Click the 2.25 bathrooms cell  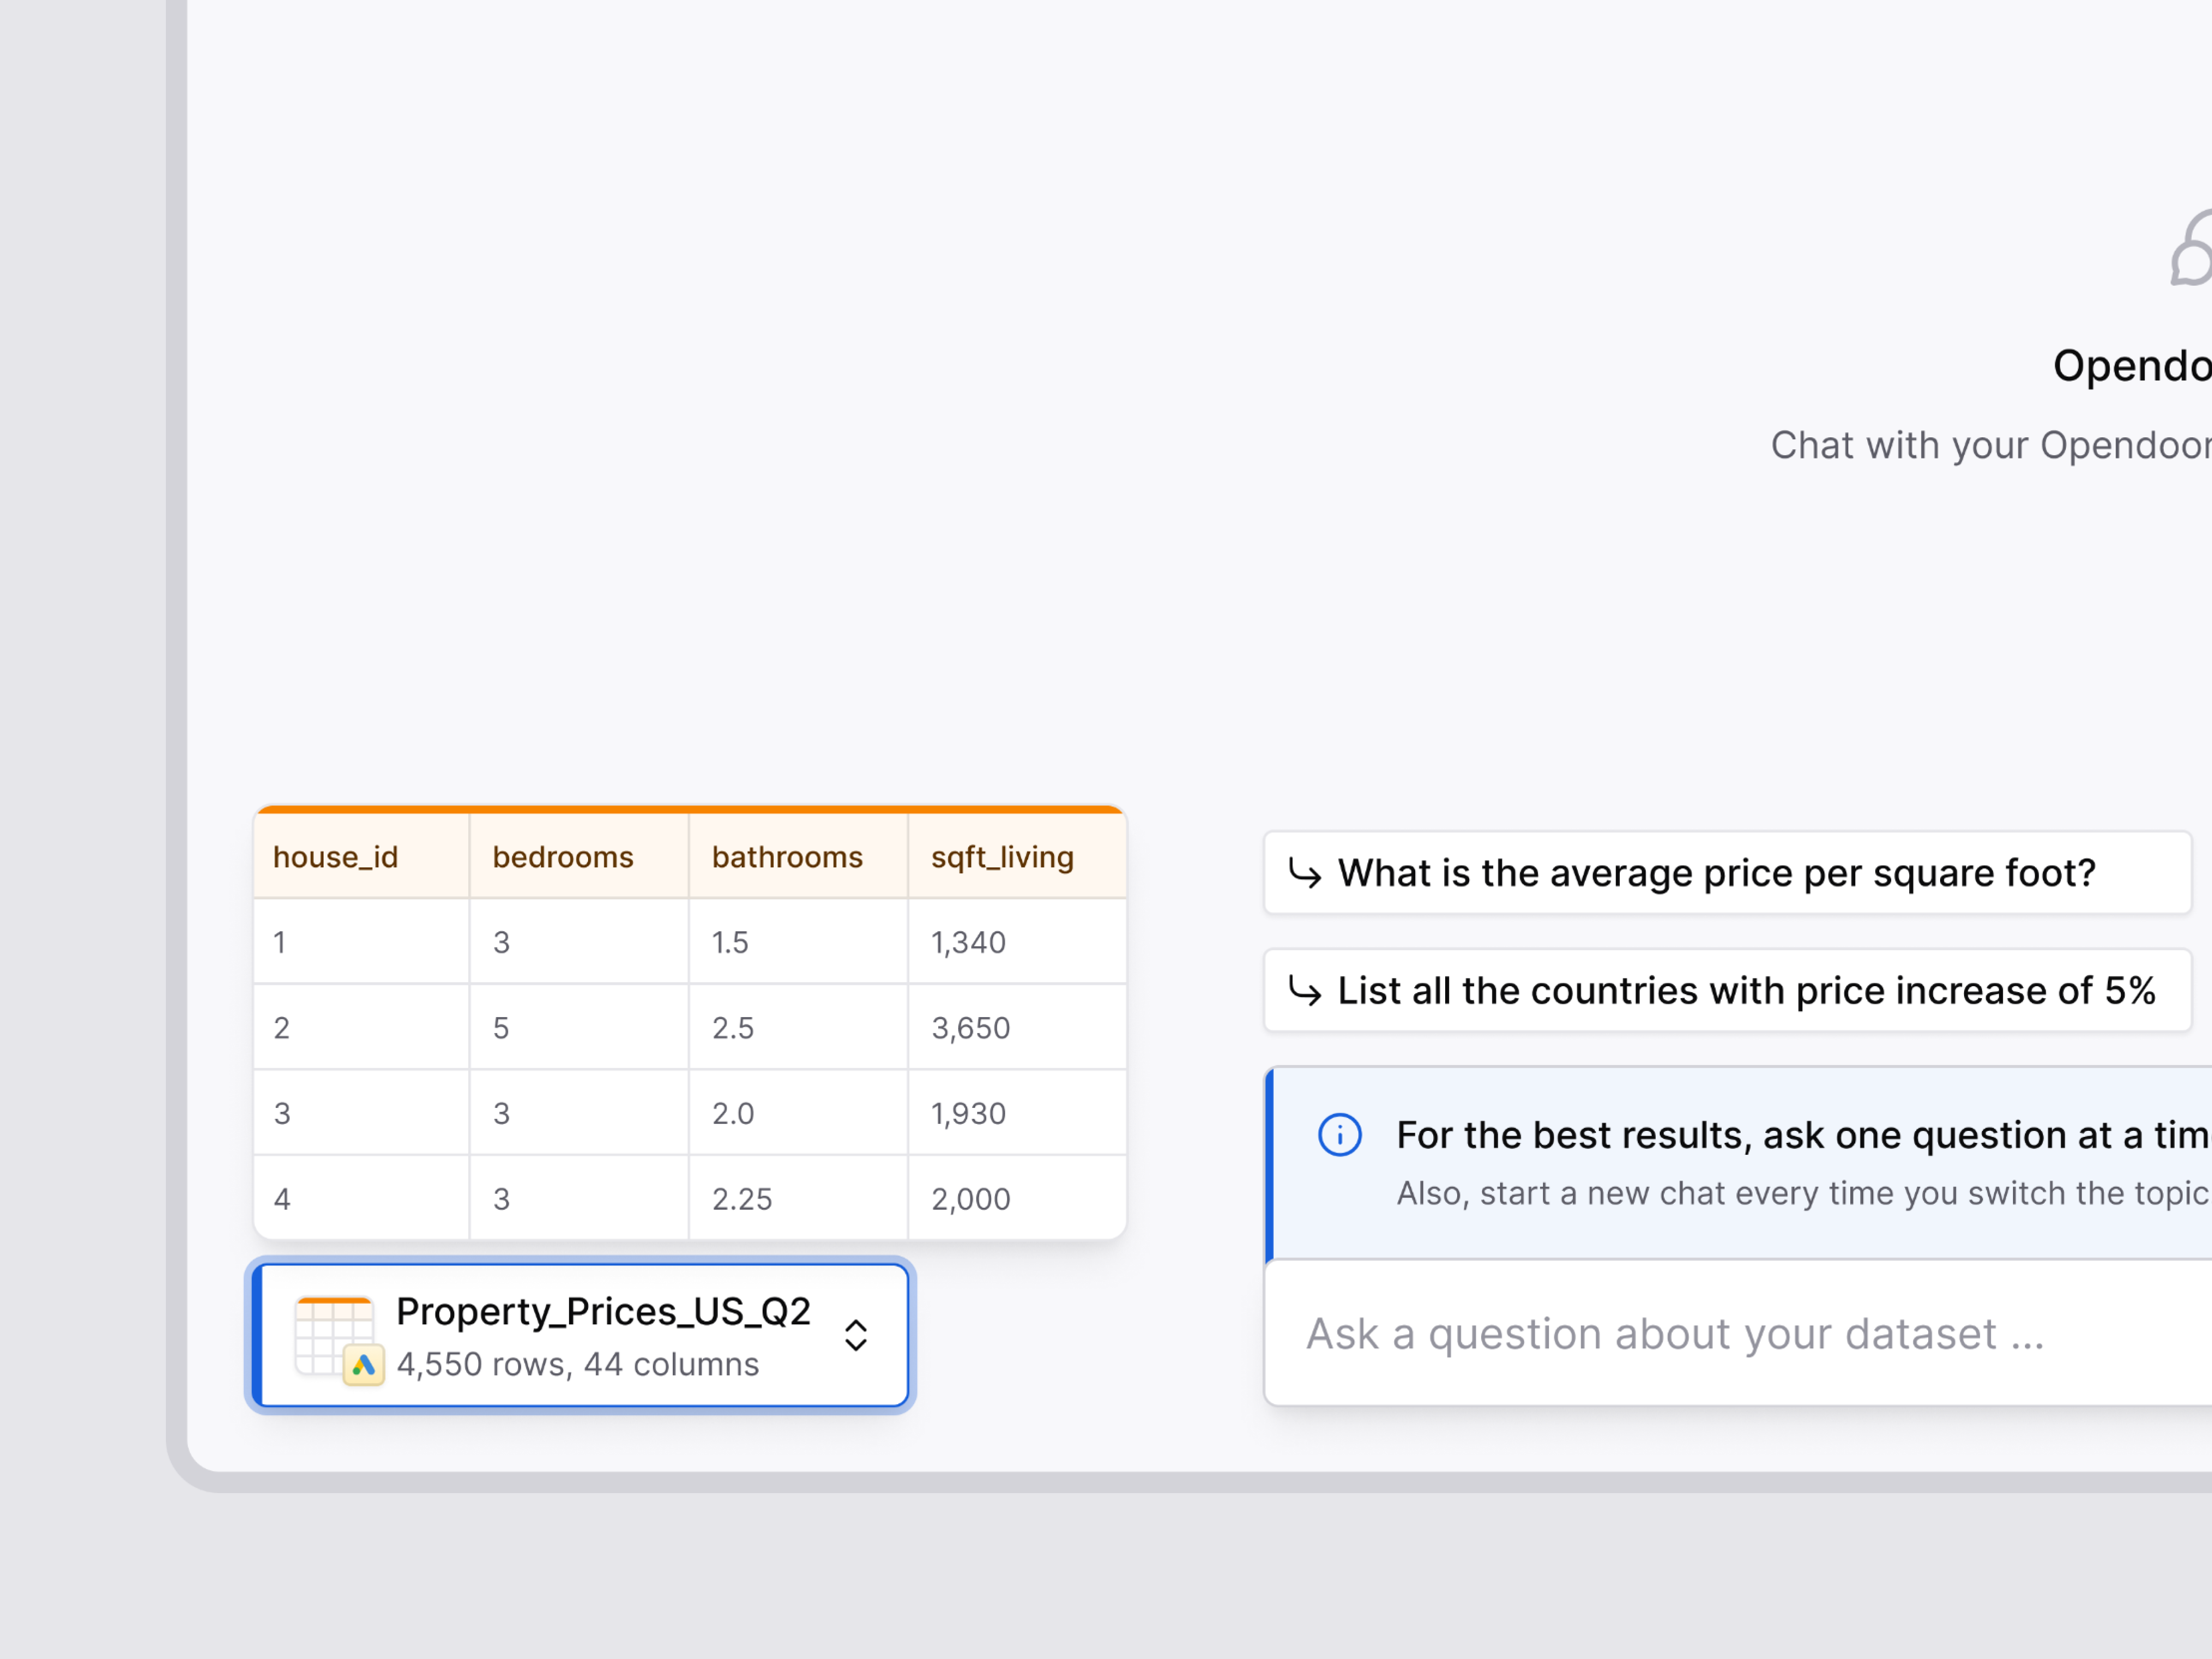tap(742, 1199)
